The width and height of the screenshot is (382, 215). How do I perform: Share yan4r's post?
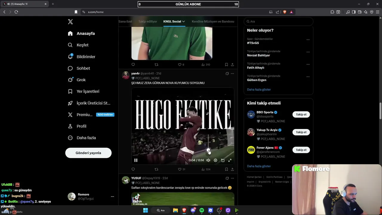(x=232, y=169)
